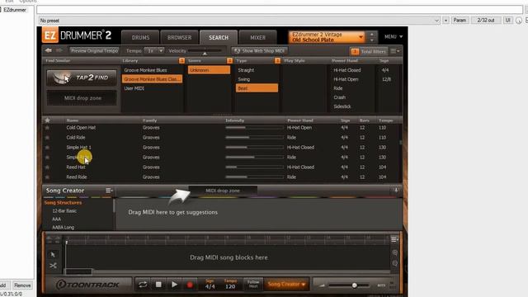Go back with the left arrow icon
Screen dimensions: 528x297
48,50
